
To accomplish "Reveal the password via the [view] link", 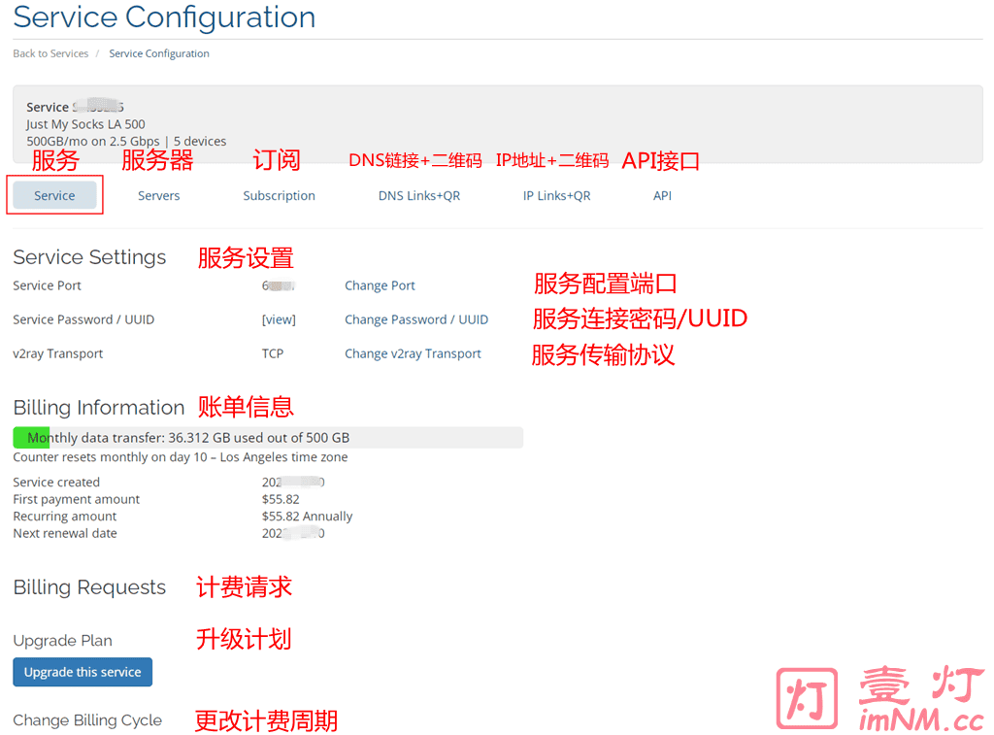I will (279, 319).
